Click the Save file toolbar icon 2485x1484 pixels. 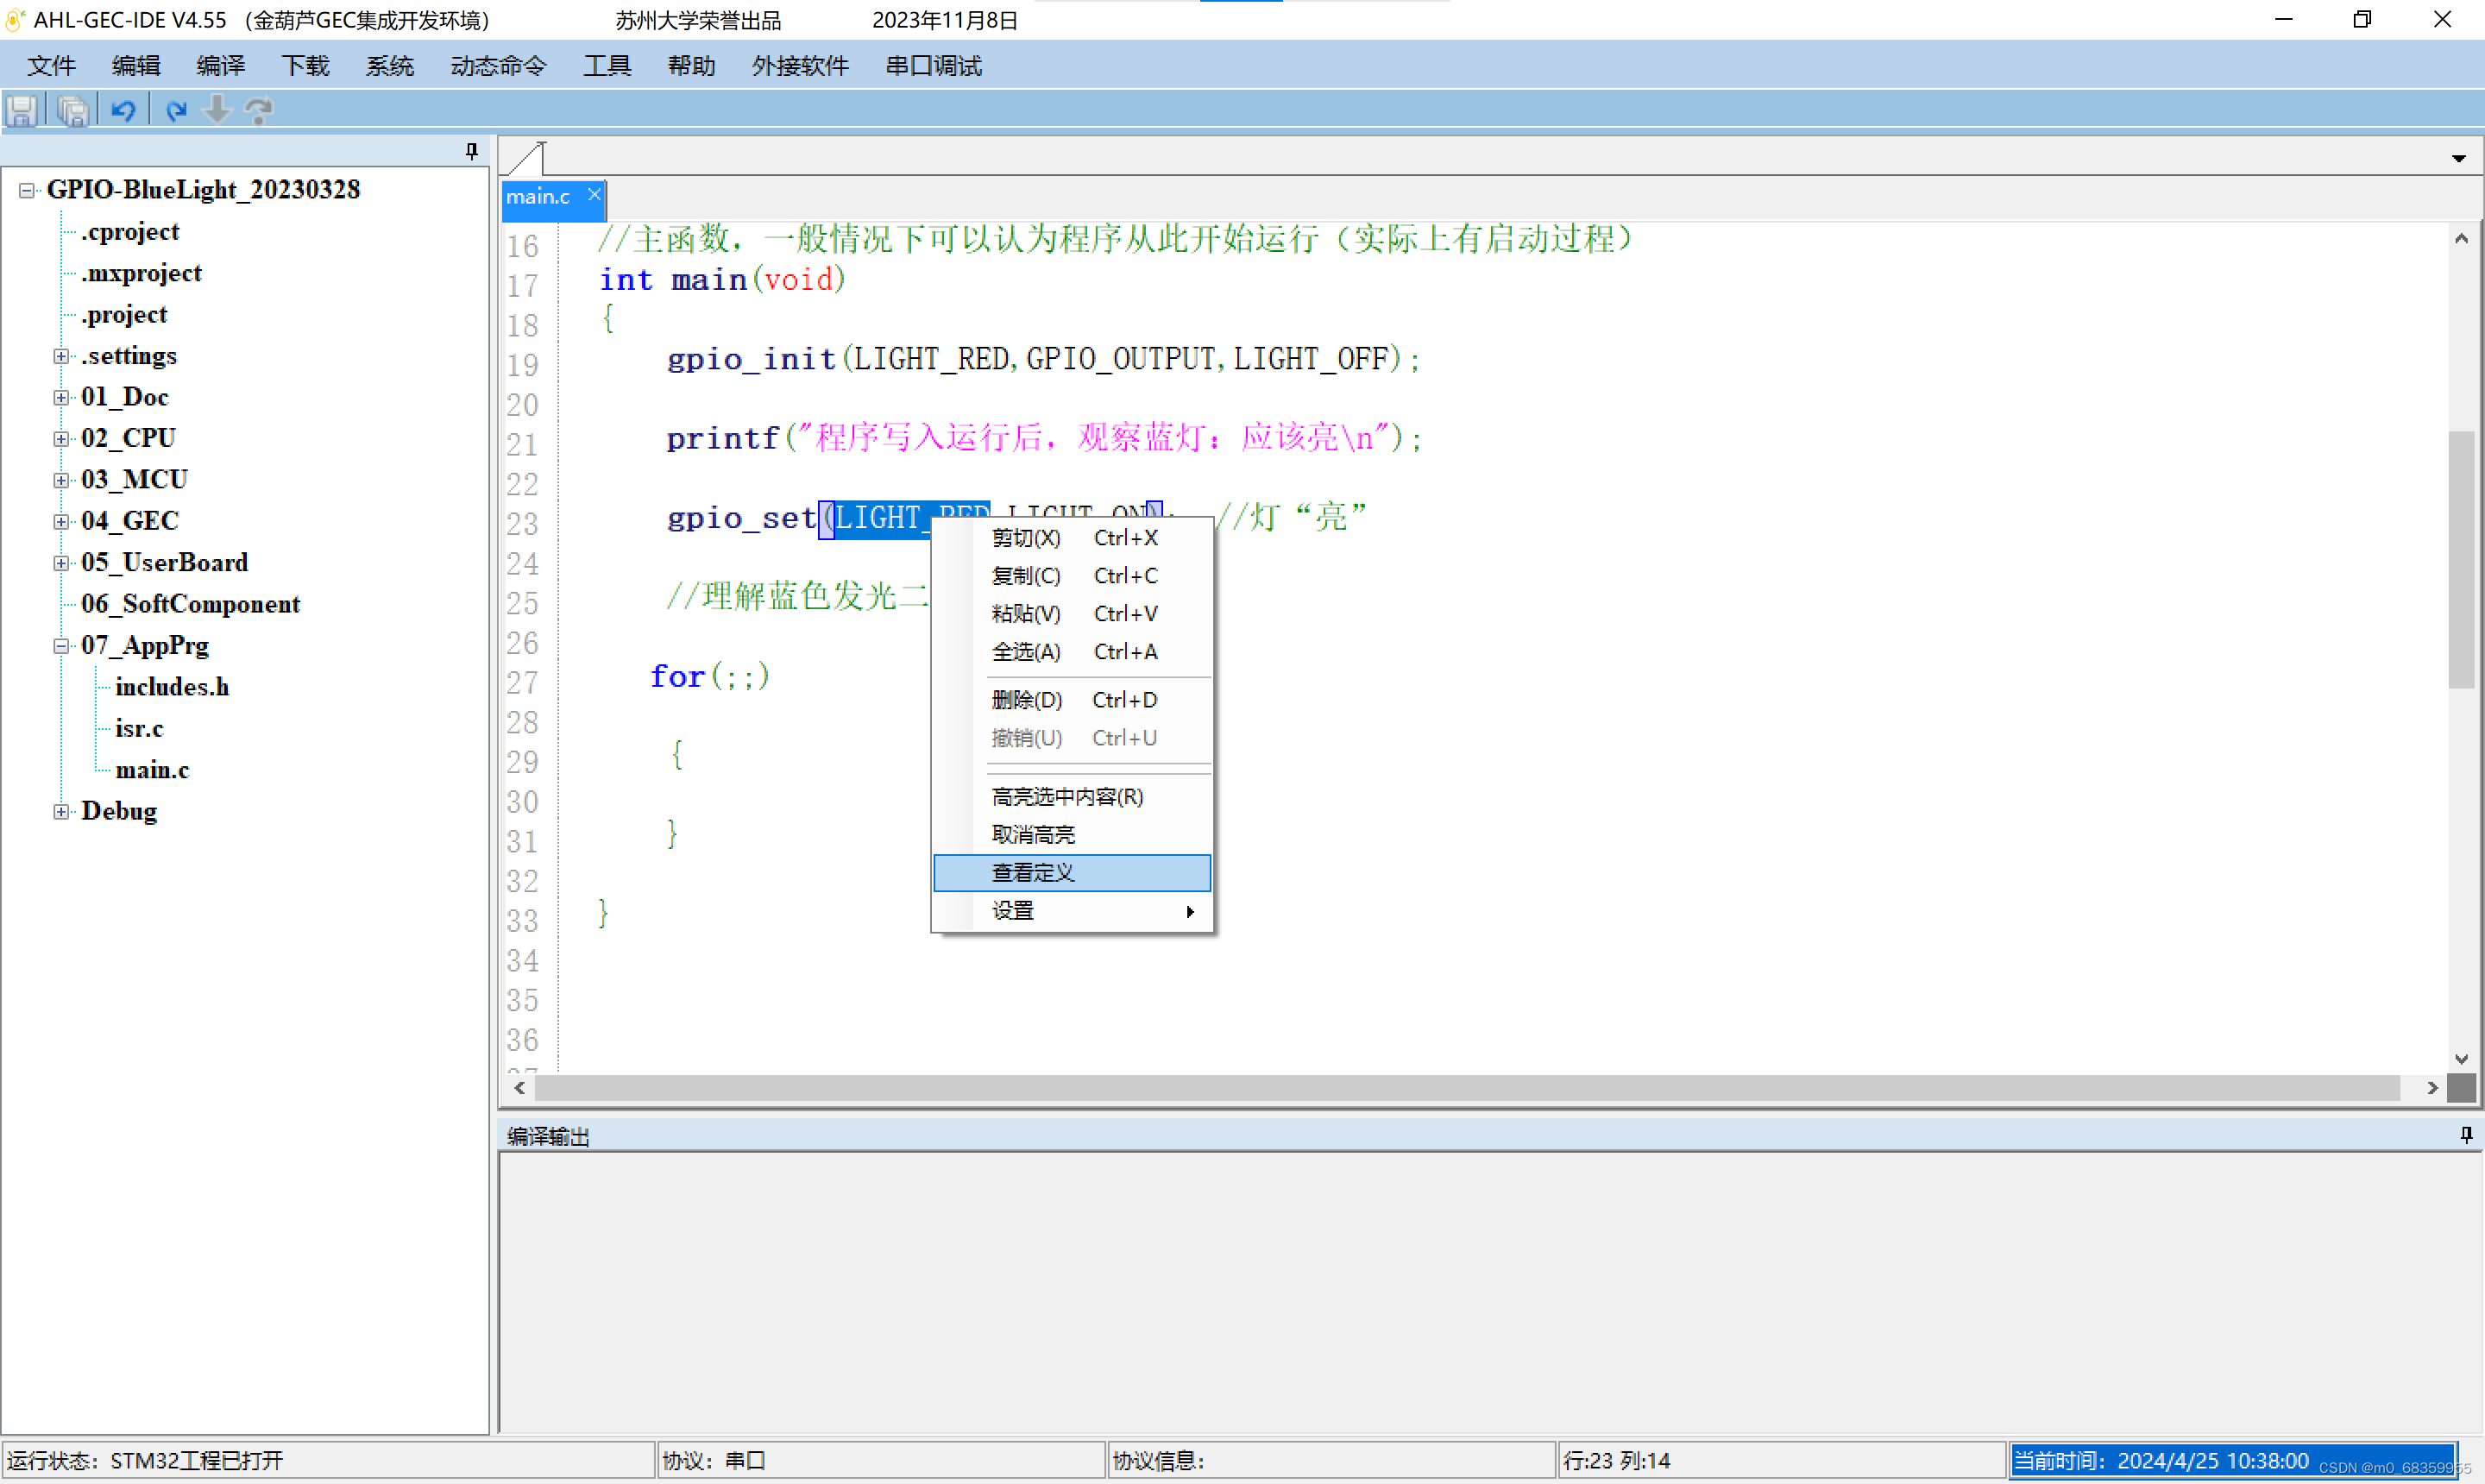pyautogui.click(x=22, y=110)
